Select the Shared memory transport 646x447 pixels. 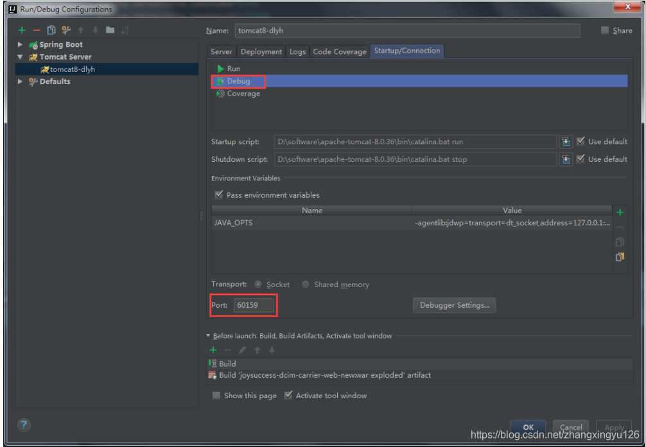click(x=305, y=284)
